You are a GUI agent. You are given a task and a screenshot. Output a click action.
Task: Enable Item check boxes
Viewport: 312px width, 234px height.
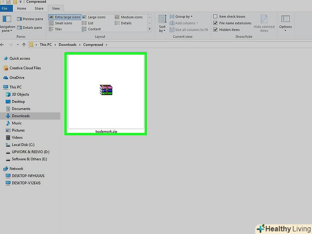coord(215,16)
